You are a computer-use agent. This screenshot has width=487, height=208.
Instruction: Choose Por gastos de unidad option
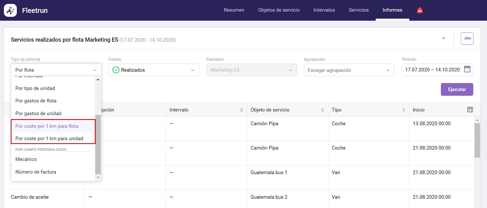[x=38, y=113]
